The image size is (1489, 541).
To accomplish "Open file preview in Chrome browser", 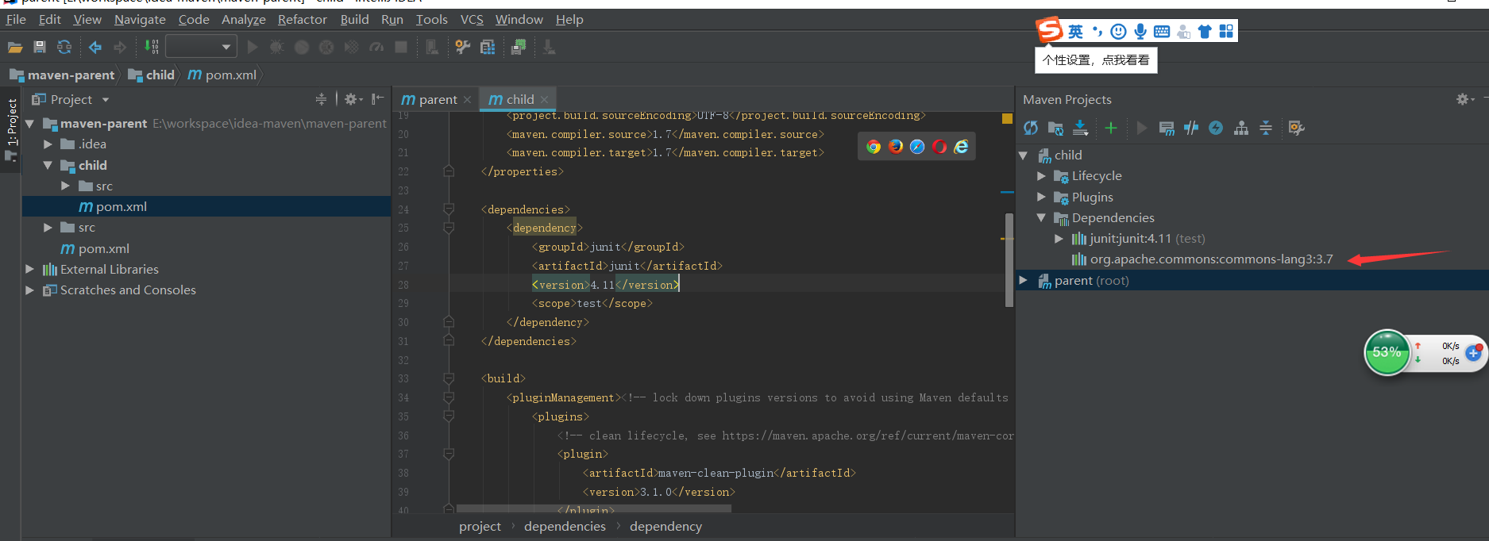I will click(x=874, y=147).
